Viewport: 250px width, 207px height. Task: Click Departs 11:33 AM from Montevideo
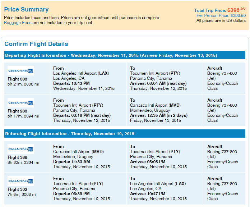pos(71,162)
